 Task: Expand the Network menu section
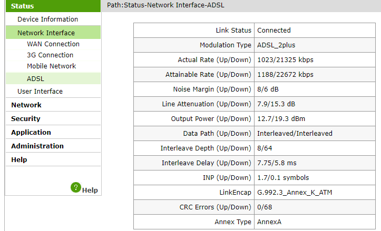coord(26,105)
